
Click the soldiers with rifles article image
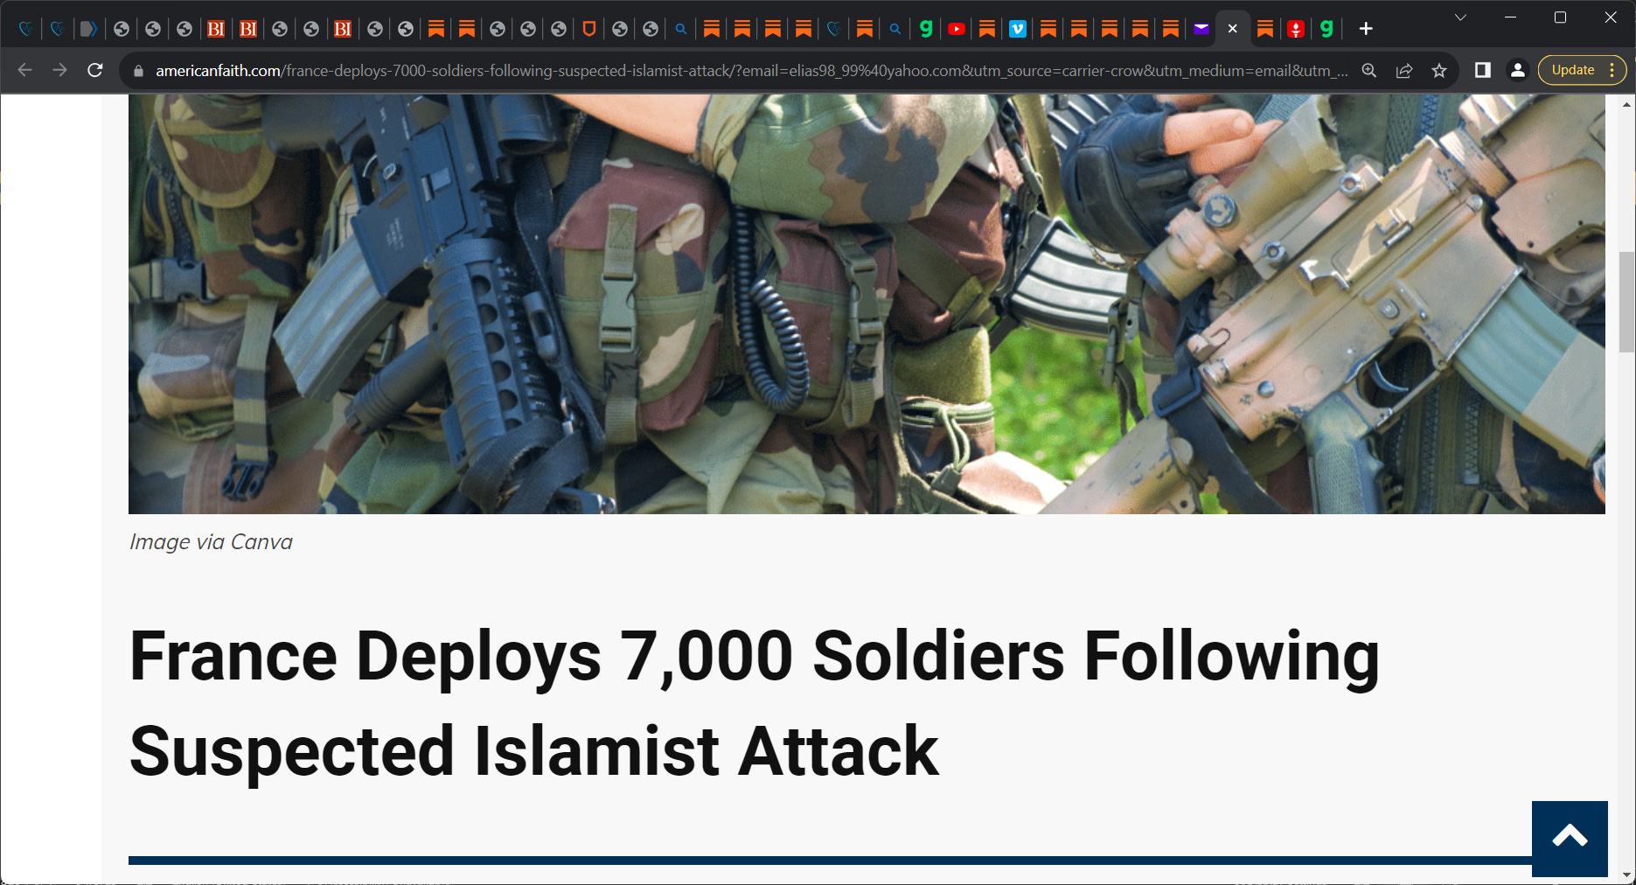[867, 303]
